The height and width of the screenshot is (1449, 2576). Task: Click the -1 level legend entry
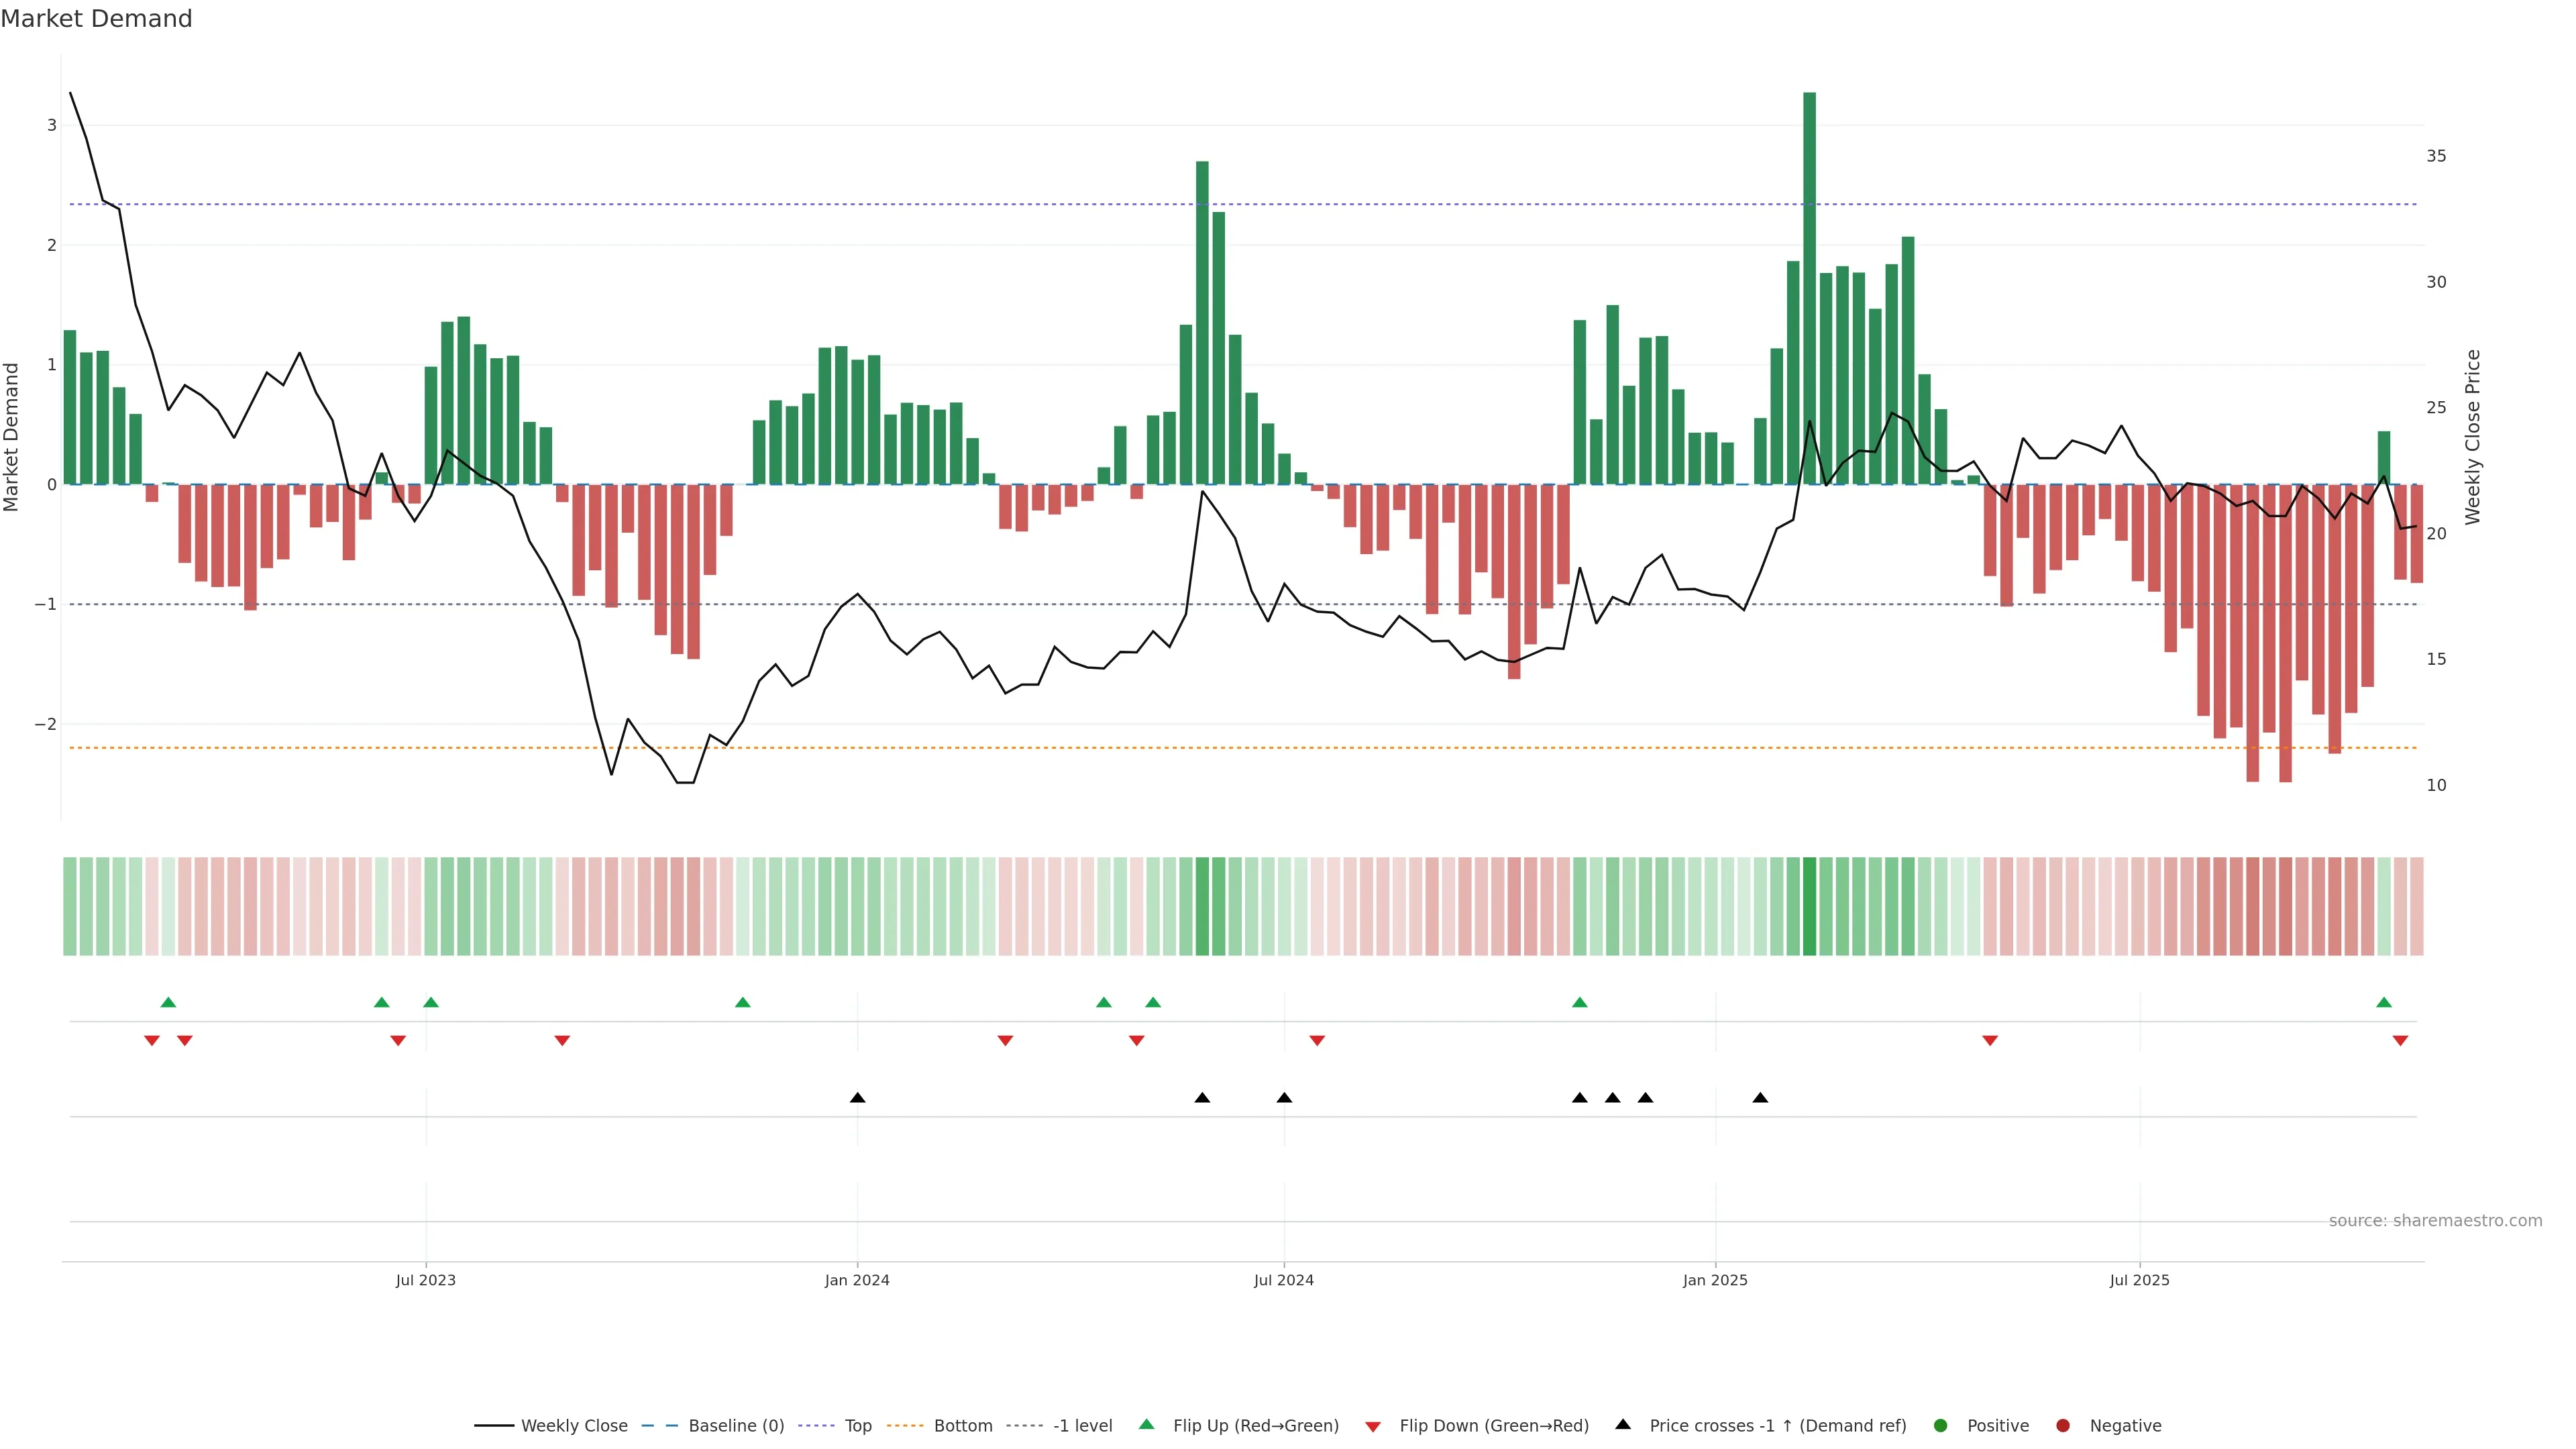click(x=1082, y=1425)
